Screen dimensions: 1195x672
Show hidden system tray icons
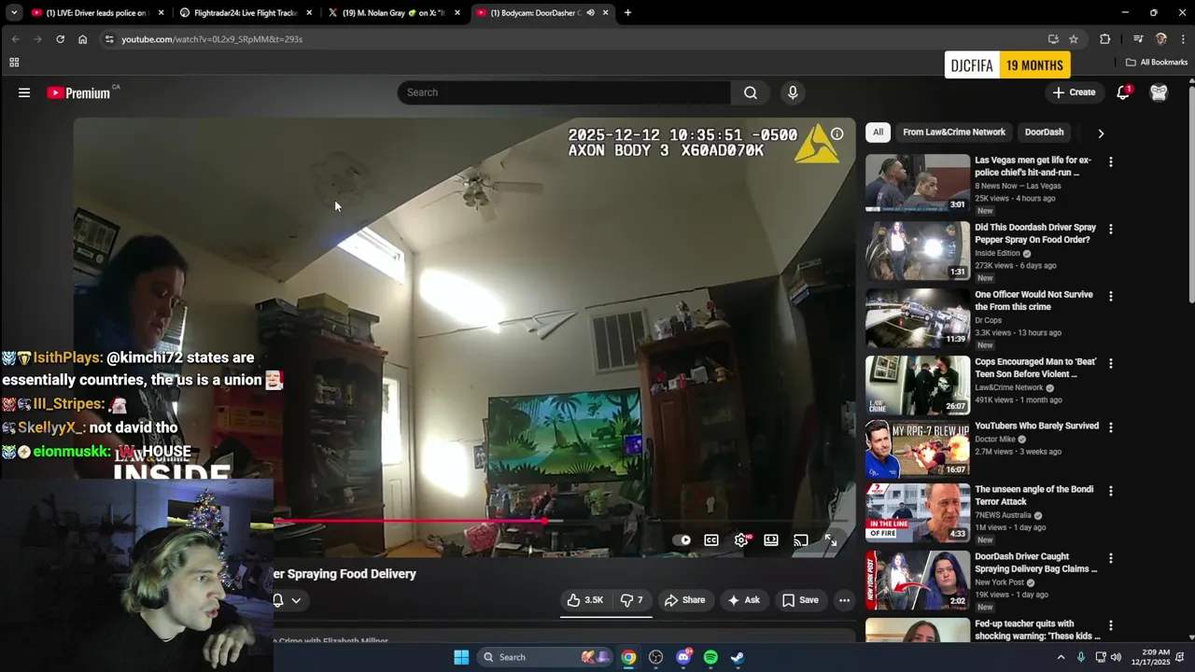coord(1061,657)
